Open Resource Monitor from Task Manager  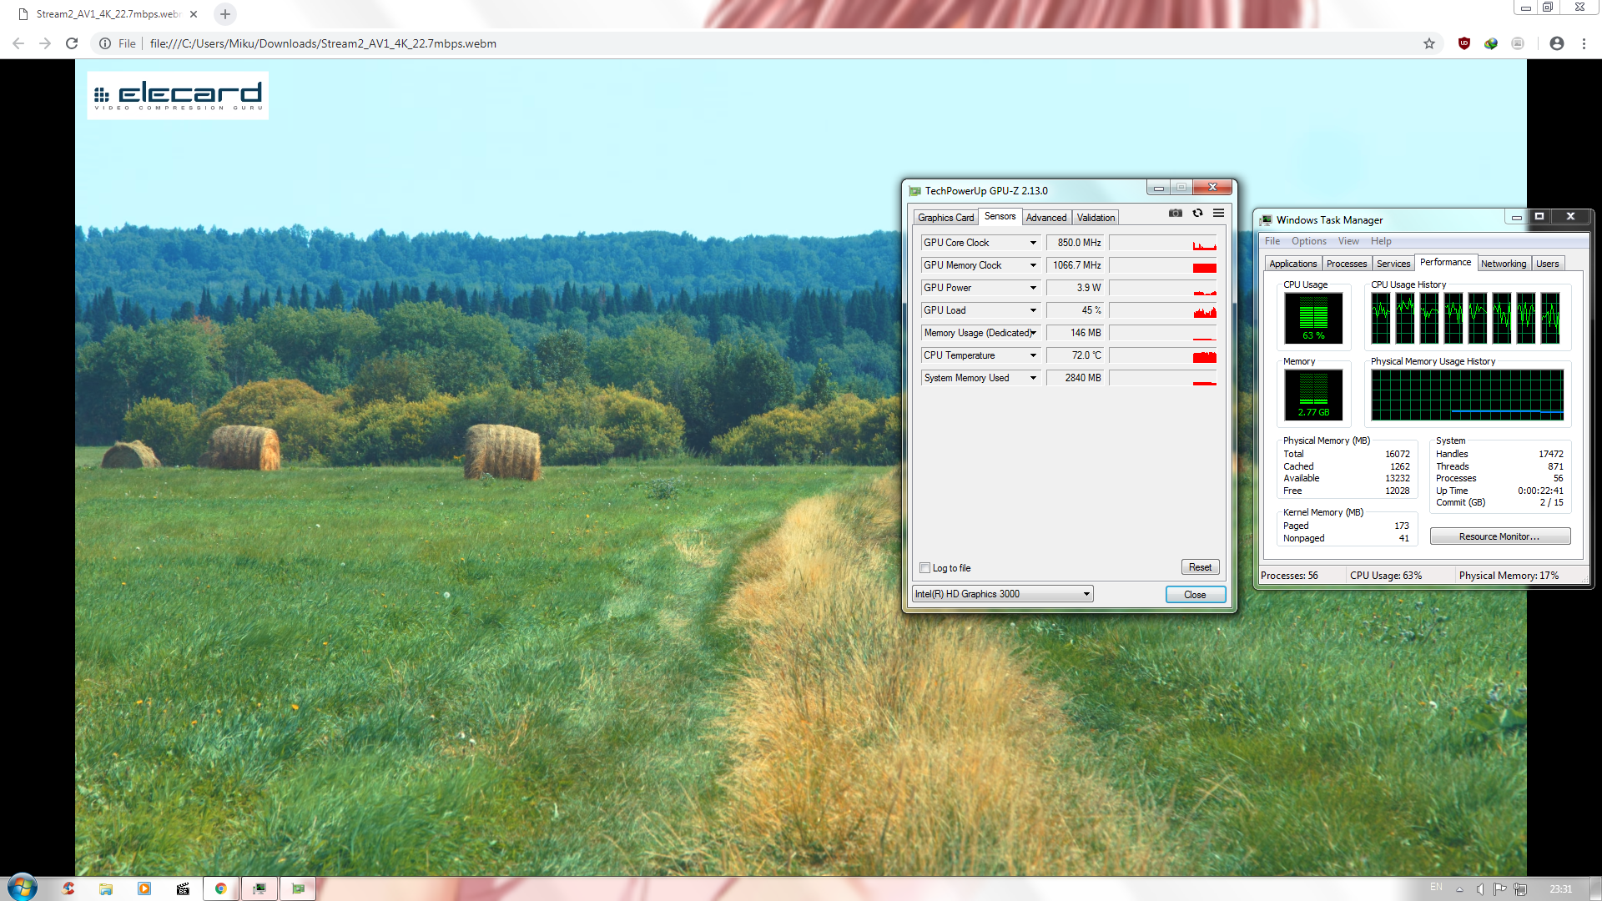pos(1499,536)
